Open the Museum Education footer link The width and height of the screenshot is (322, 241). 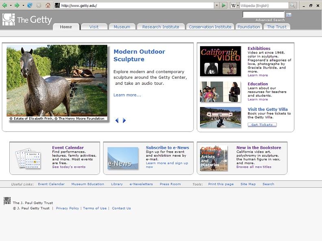[x=88, y=184]
